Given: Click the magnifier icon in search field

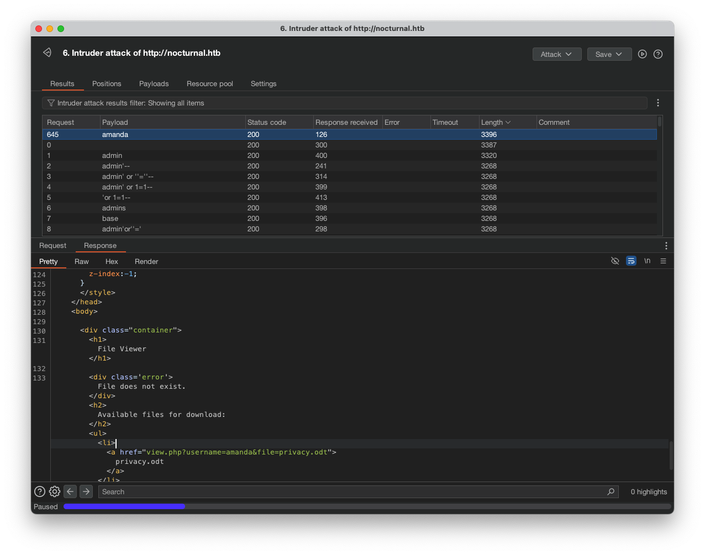Looking at the screenshot, I should tap(611, 492).
